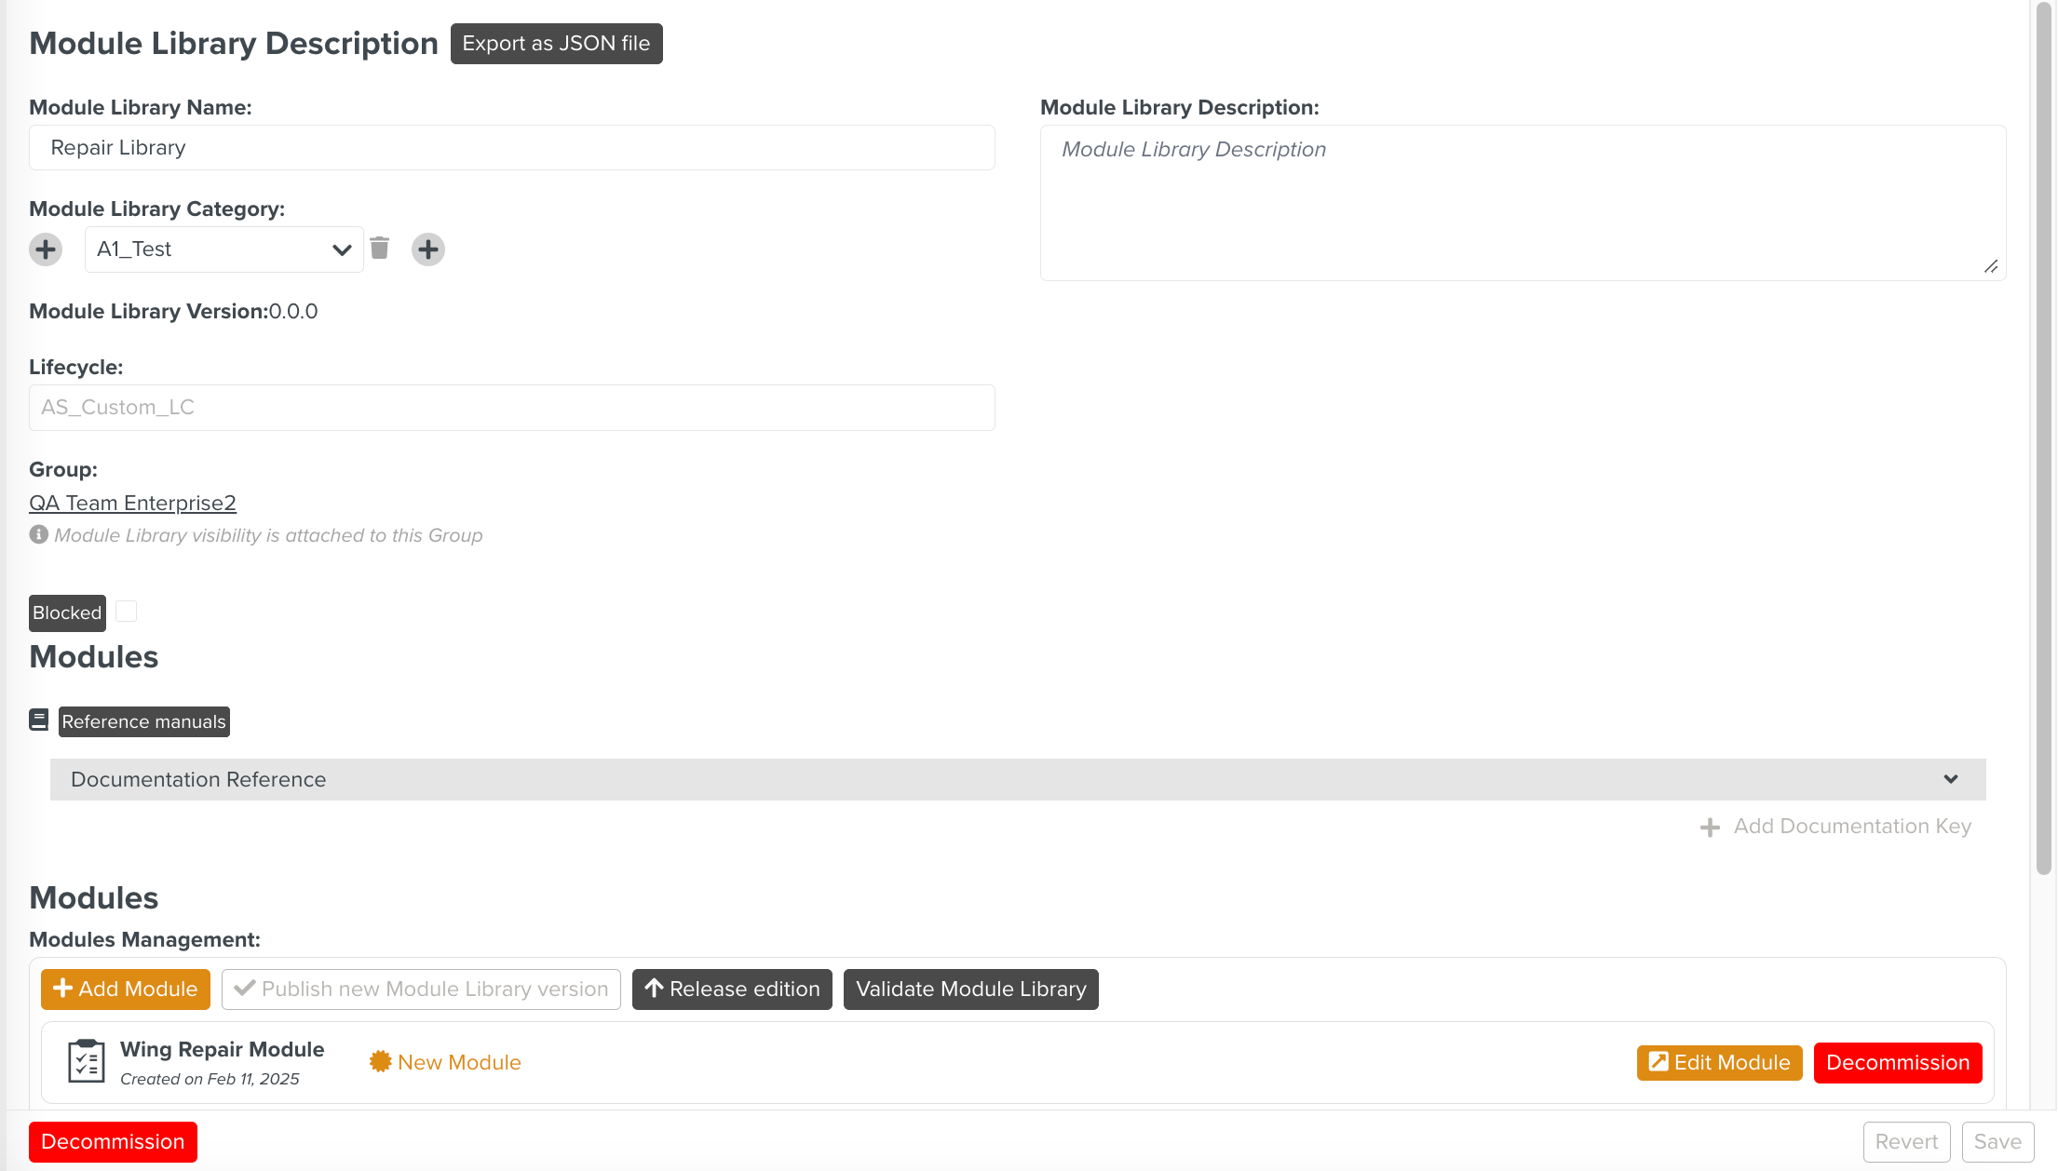Click the Add Module button

(x=126, y=989)
